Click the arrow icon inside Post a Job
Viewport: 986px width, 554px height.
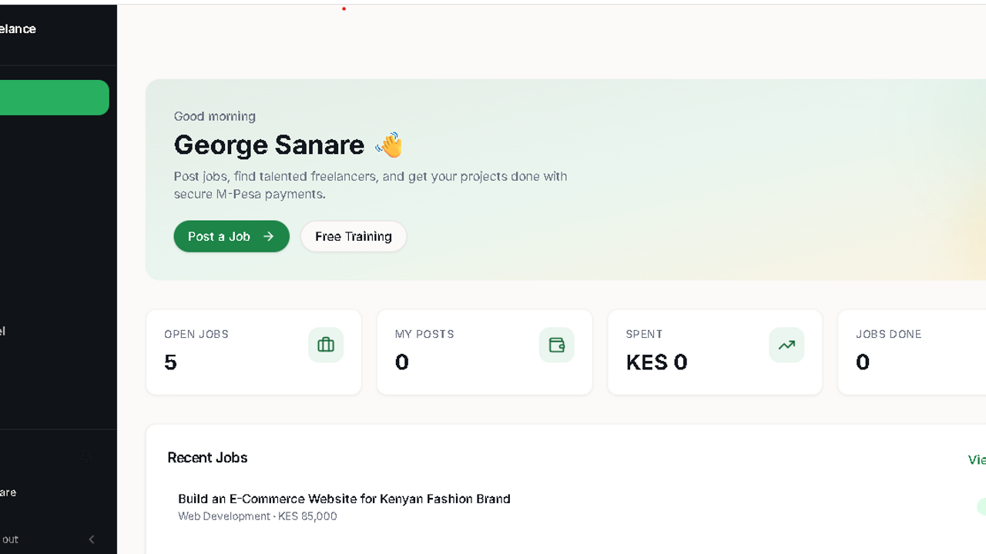268,236
